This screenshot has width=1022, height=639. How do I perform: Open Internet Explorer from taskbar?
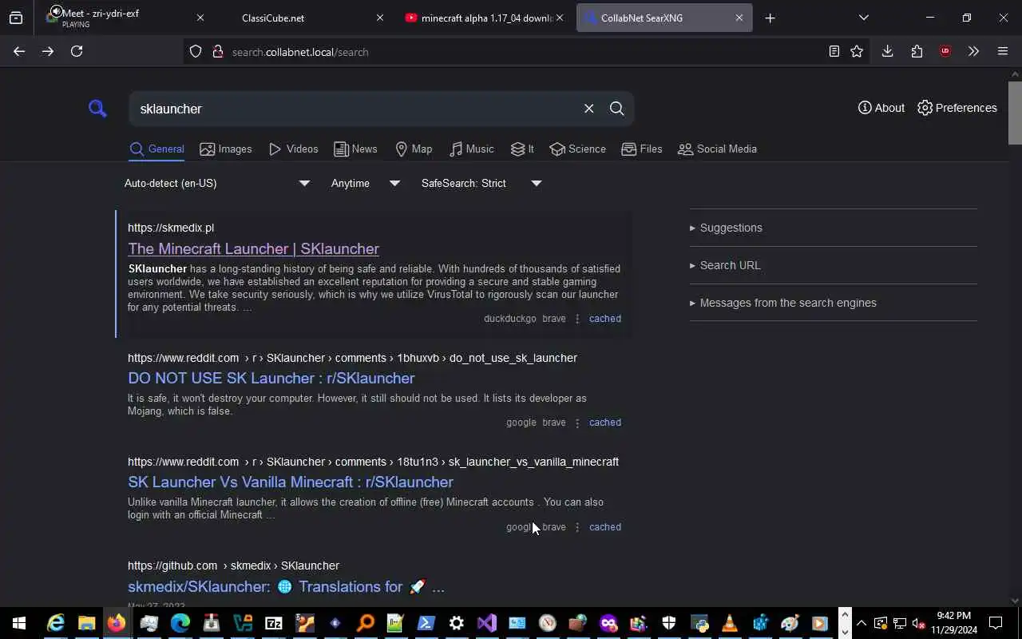(x=55, y=623)
